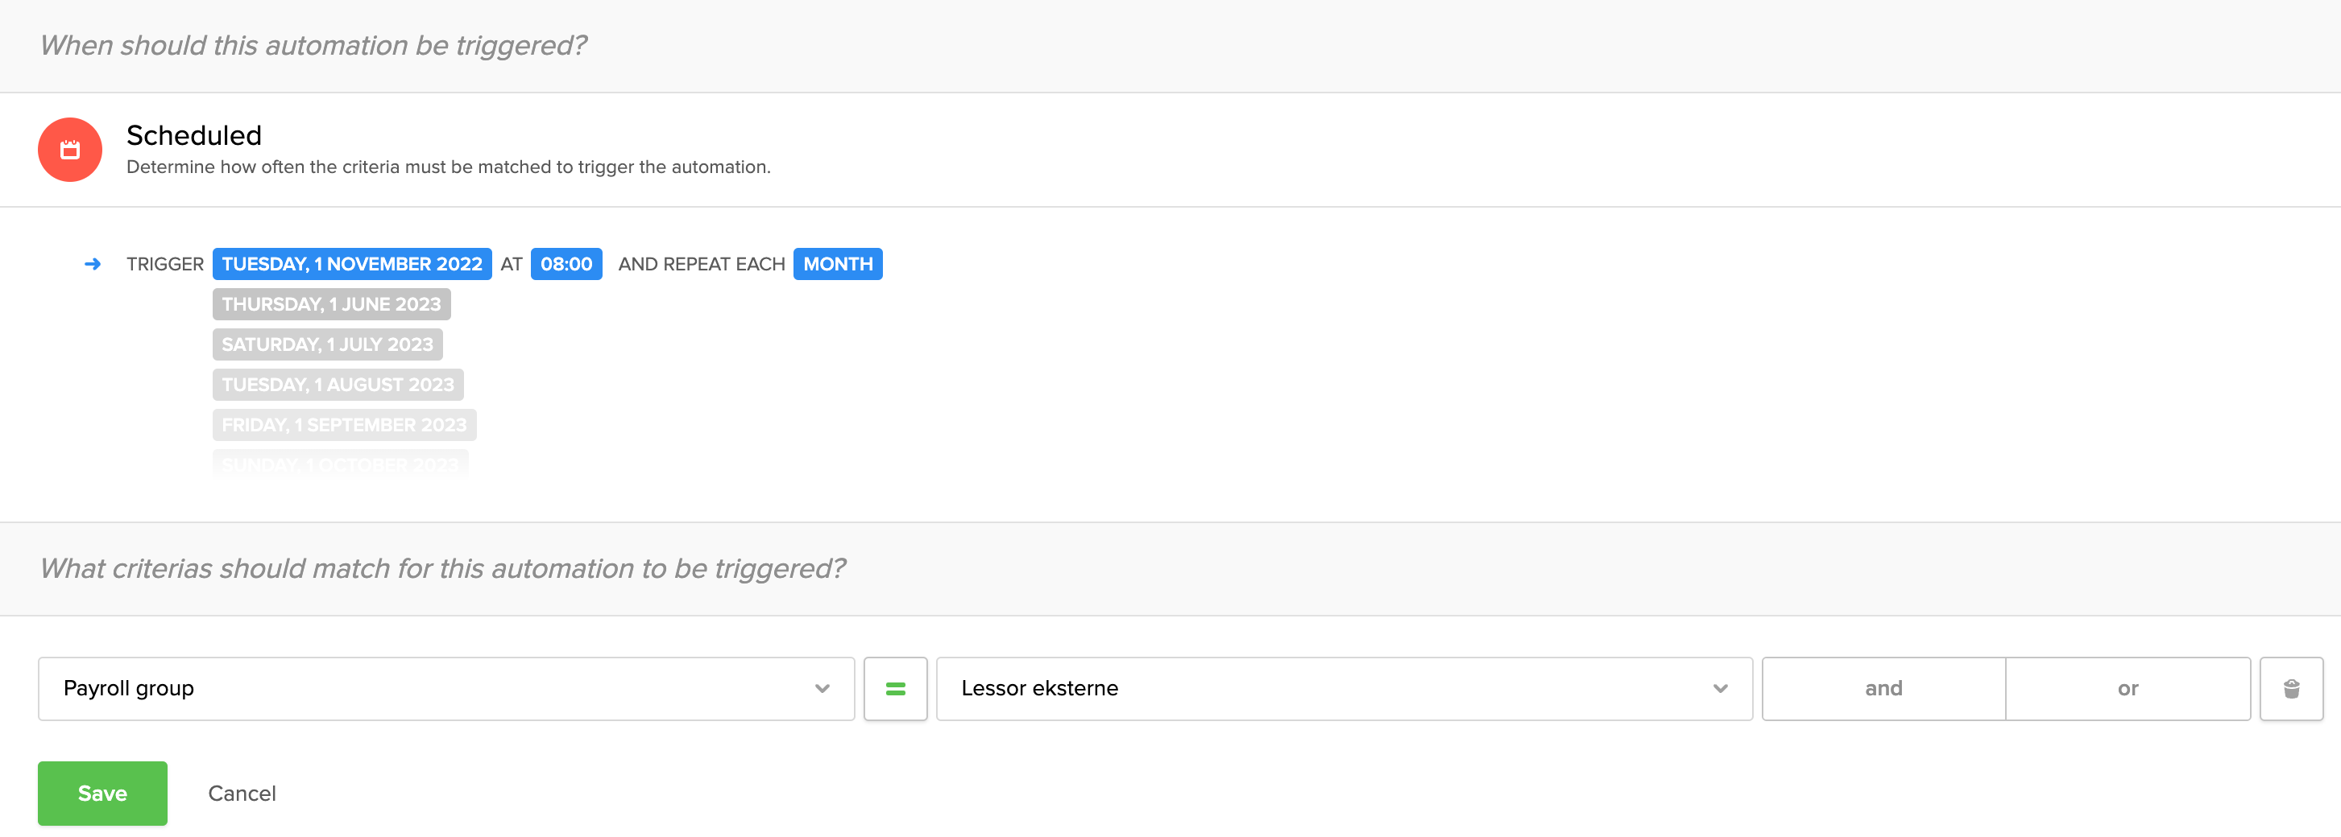This screenshot has height=837, width=2341.
Task: Click the green equals operator icon
Action: [895, 689]
